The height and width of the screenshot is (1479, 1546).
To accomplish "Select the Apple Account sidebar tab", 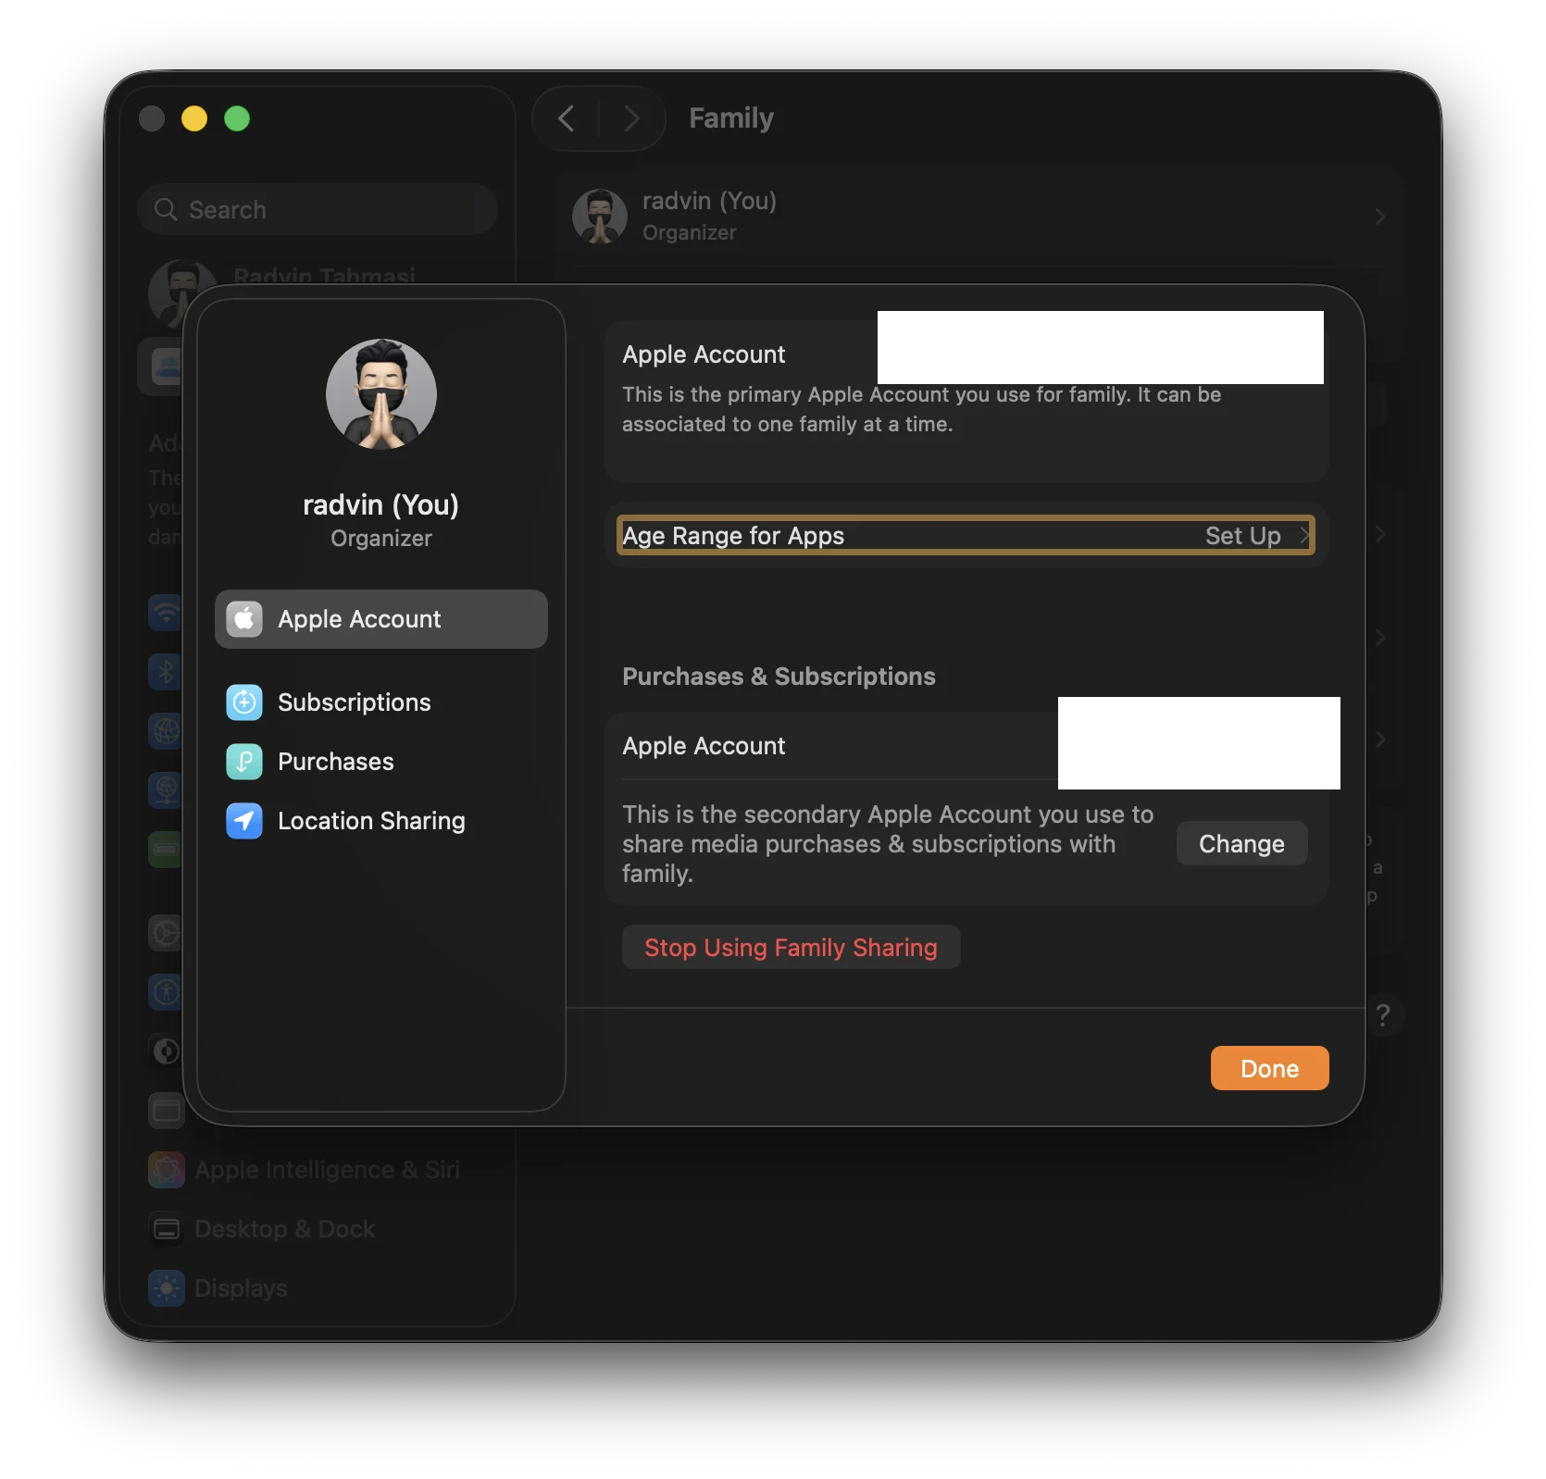I will point(381,619).
